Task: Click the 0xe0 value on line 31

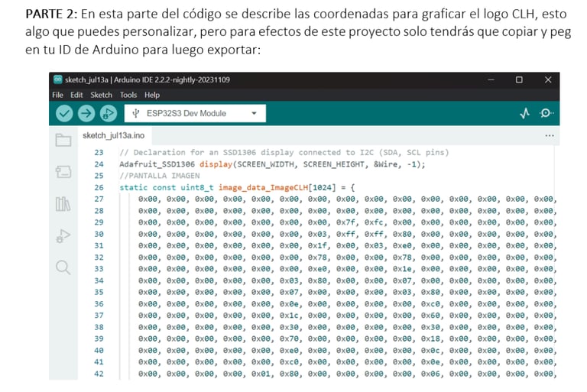Action: point(402,245)
